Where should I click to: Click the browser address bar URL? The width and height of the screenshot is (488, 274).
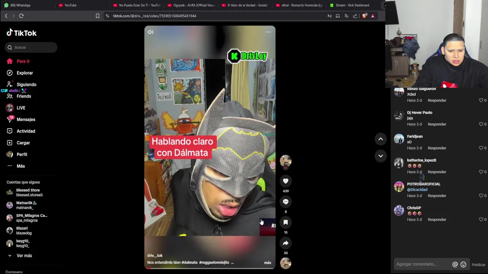coord(154,16)
